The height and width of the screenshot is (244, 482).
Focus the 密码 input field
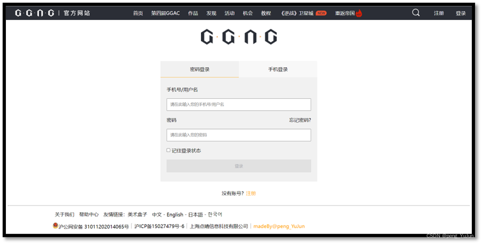[x=239, y=135]
